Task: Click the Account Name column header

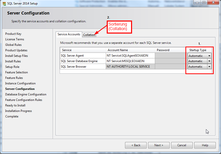Action: [x=130, y=50]
